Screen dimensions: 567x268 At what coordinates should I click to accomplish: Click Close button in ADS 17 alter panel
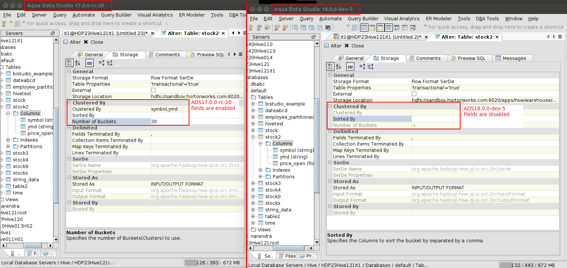(93, 42)
